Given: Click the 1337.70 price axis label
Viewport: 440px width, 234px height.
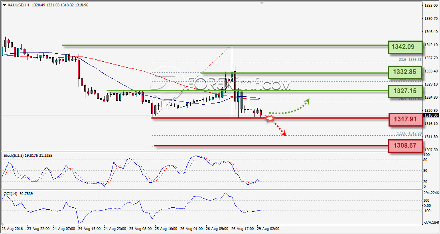Looking at the screenshot, I should (x=431, y=58).
